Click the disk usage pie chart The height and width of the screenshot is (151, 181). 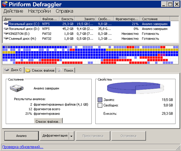pyautogui.click(x=135, y=88)
